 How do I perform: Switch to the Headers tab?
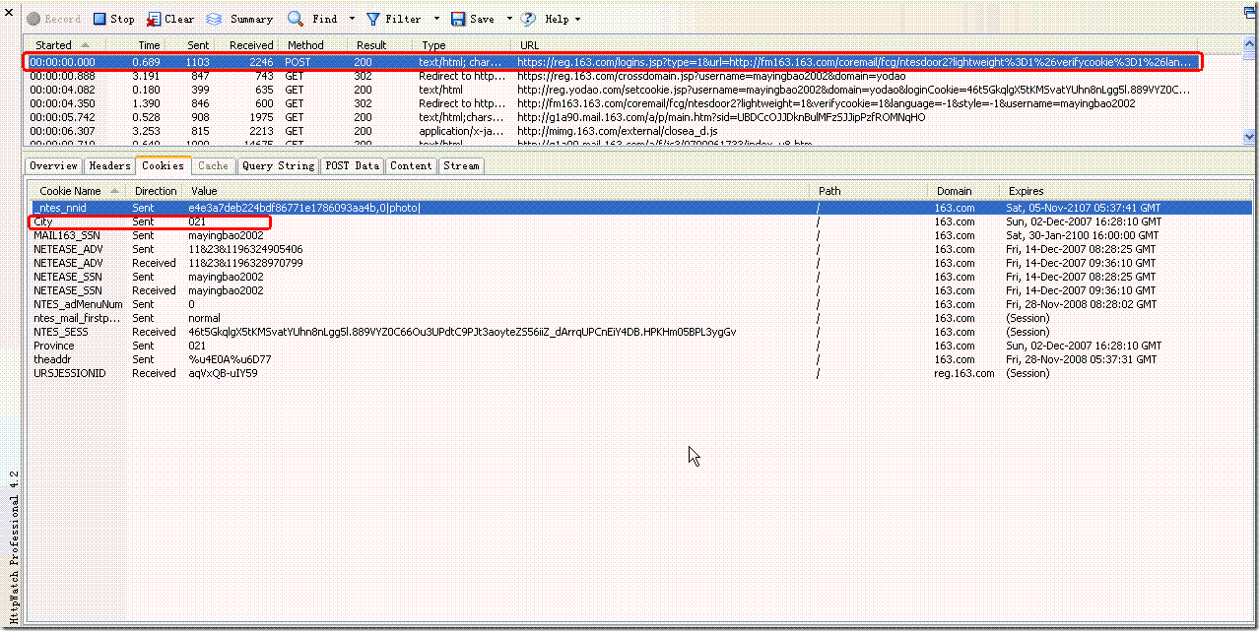coord(109,165)
